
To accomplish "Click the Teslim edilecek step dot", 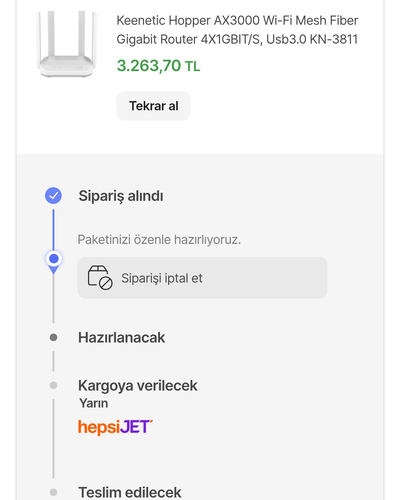I will (x=53, y=492).
